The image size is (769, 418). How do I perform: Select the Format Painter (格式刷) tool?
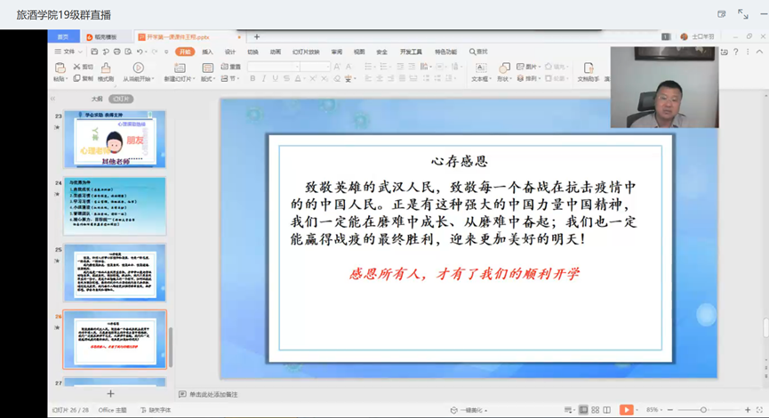tap(105, 69)
